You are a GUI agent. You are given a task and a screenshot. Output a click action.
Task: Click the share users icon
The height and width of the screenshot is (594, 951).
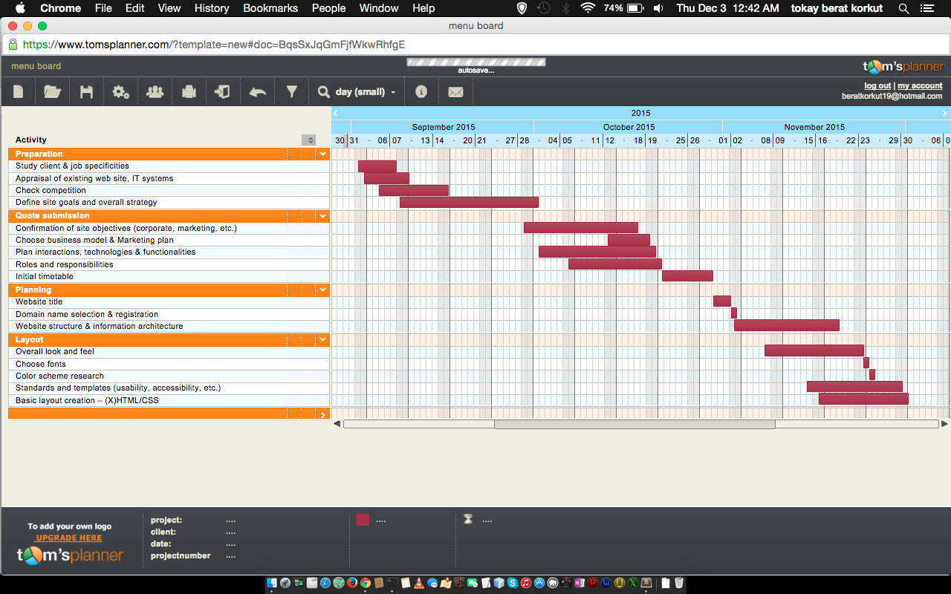(155, 92)
